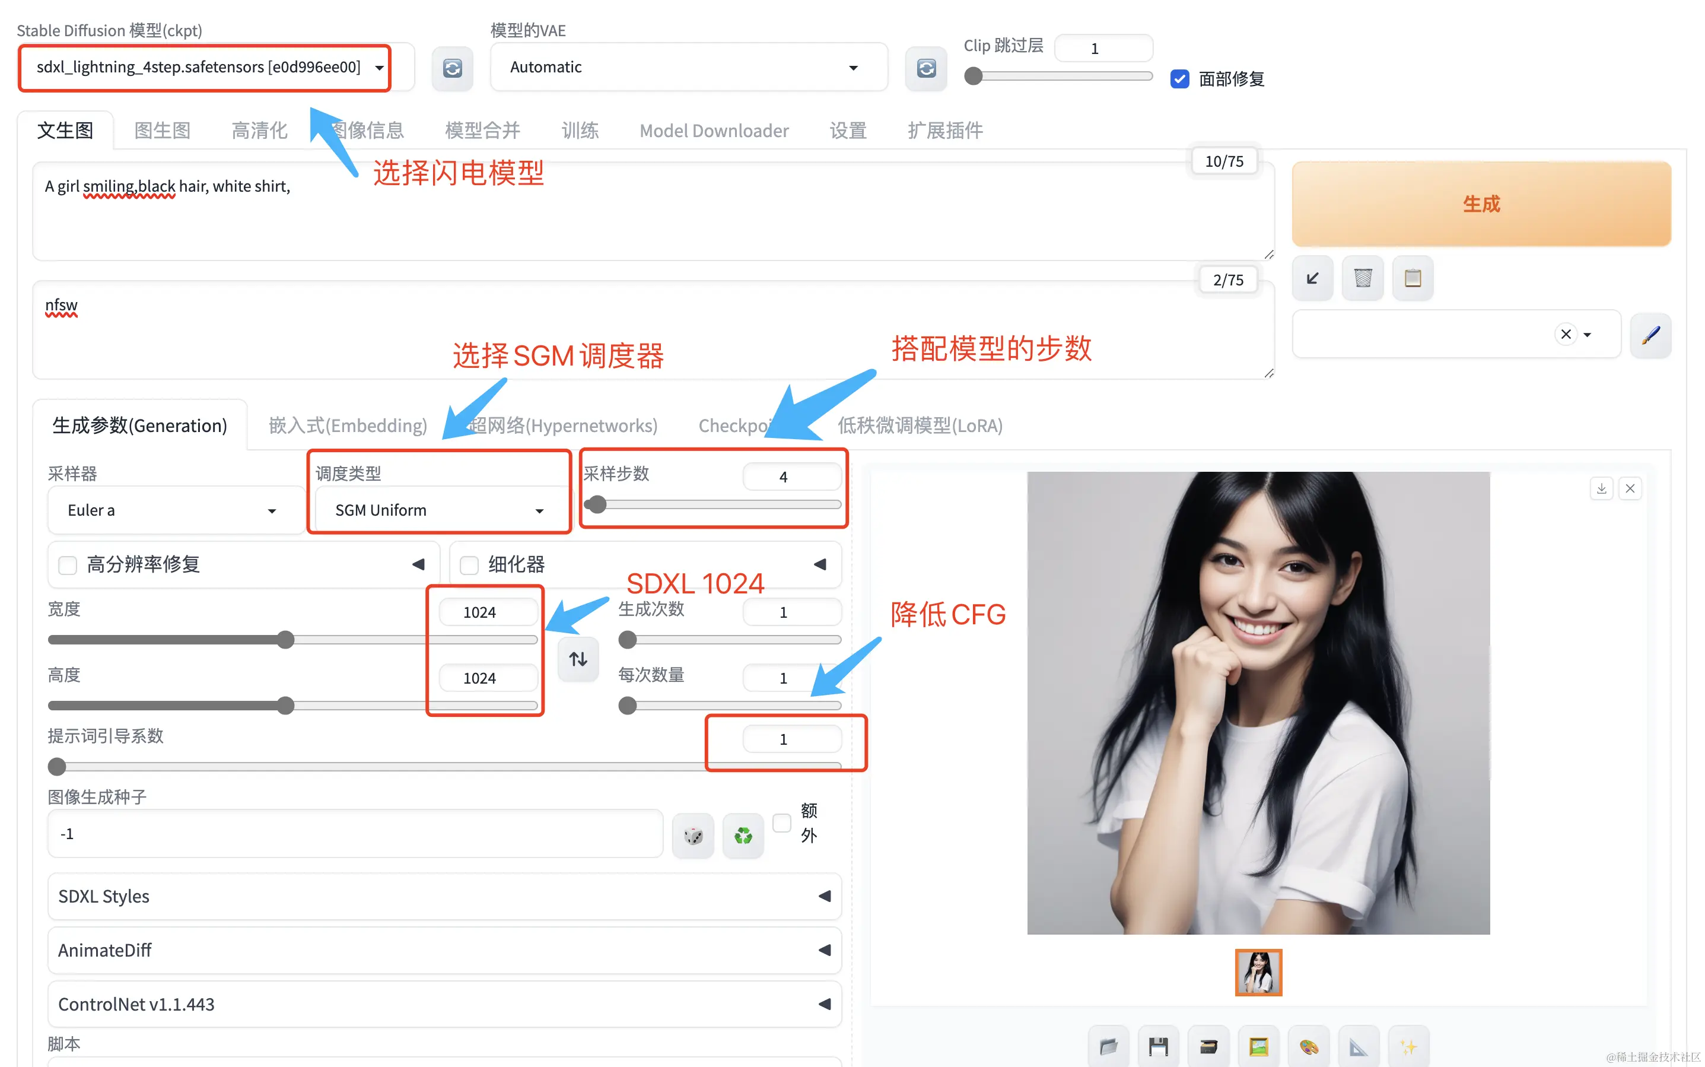Open the 低秩微调模型(LoRA) tab

(919, 425)
